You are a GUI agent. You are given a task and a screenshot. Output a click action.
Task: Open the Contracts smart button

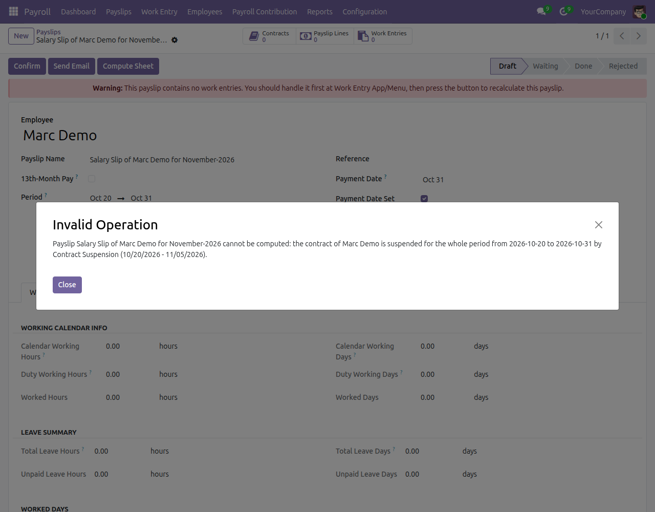(270, 36)
